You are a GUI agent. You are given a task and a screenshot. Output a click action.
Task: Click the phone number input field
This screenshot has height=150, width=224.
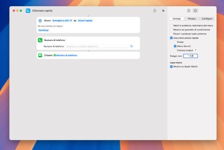click(x=97, y=46)
